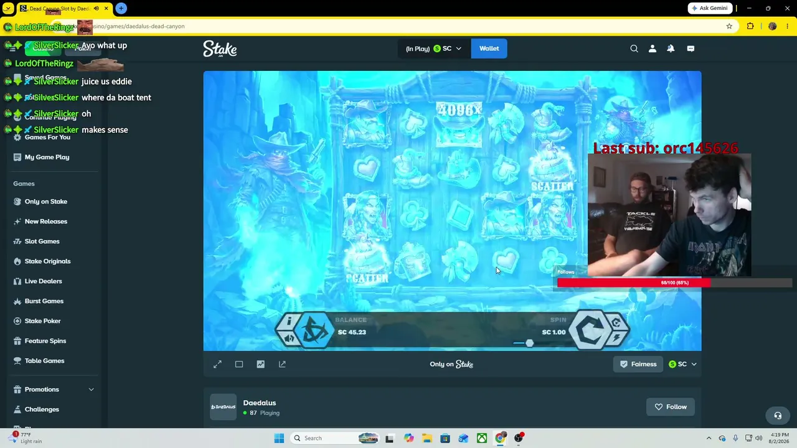The image size is (797, 448).
Task: Open the taskbar volume control
Action: pyautogui.click(x=759, y=438)
